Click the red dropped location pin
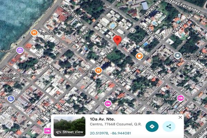This screenshot has width=207, height=138. [118, 40]
